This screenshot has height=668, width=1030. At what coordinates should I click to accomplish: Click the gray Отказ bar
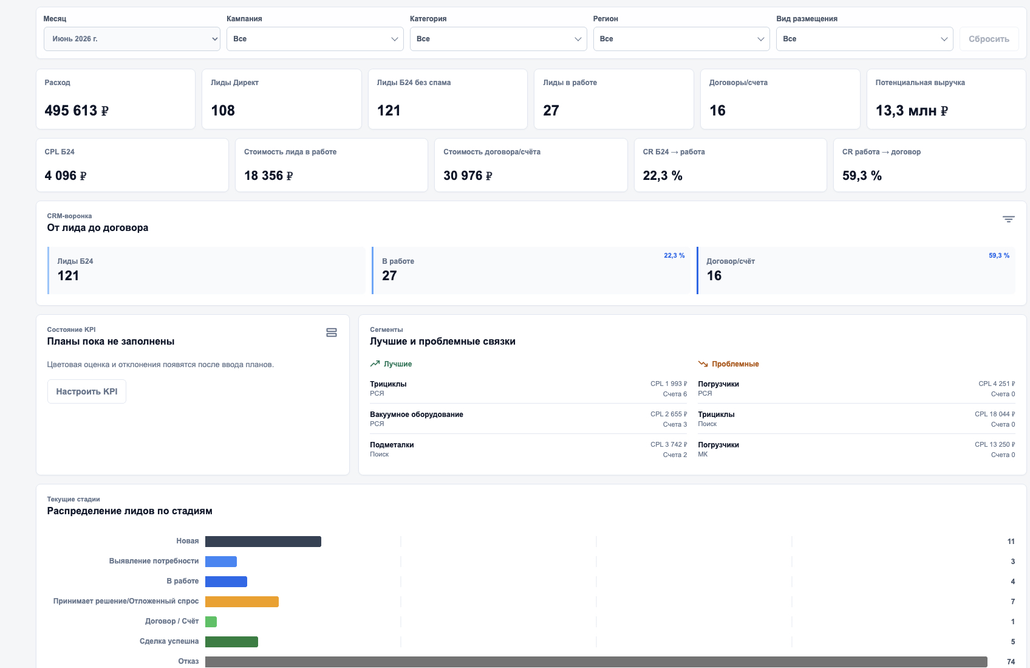tap(596, 662)
